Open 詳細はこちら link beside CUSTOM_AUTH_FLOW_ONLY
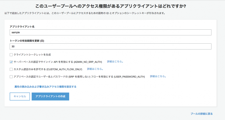225x120 pixels. pyautogui.click(x=95, y=69)
